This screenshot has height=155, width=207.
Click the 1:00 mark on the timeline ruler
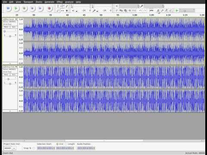[135, 15]
